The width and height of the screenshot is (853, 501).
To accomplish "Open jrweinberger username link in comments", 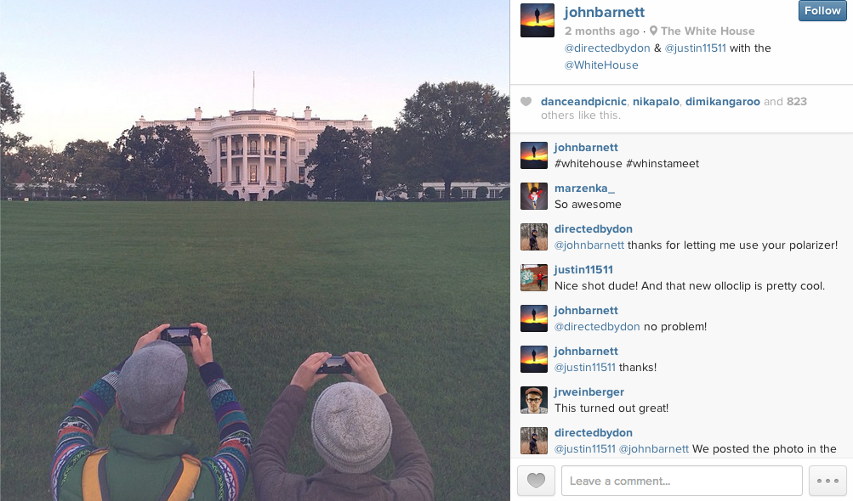I will click(589, 391).
